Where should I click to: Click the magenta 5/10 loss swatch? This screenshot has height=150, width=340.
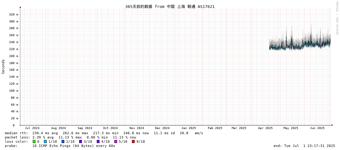[x=116, y=141]
